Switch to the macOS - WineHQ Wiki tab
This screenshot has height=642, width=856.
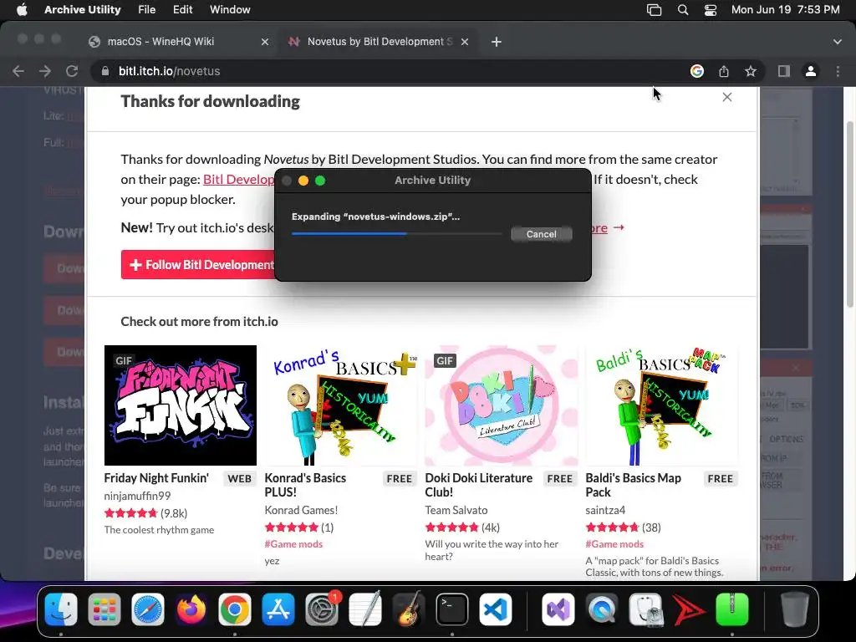(160, 42)
